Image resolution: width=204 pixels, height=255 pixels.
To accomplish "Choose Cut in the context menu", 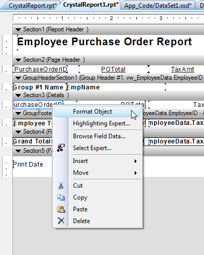I will (78, 186).
